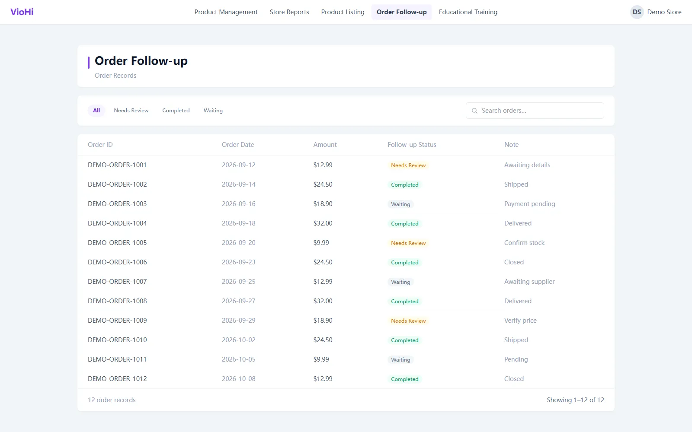Click the Note column header
The image size is (692, 432).
coord(511,145)
